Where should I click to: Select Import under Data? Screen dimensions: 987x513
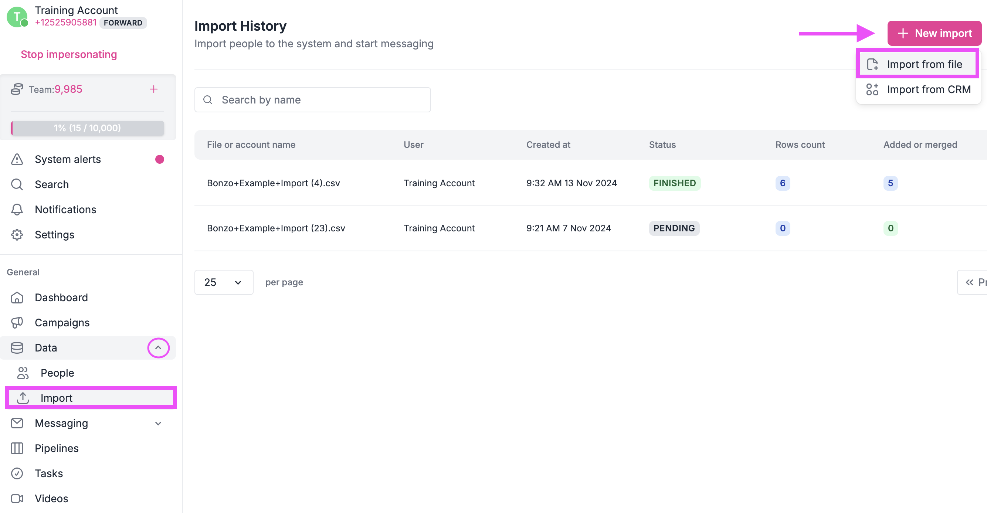point(91,398)
